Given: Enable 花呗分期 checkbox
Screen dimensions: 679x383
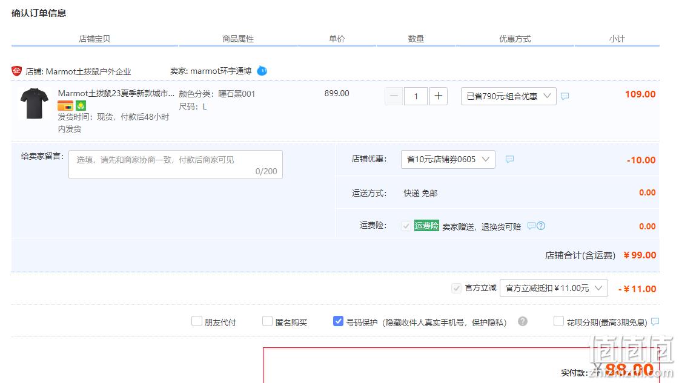Looking at the screenshot, I should click(558, 321).
